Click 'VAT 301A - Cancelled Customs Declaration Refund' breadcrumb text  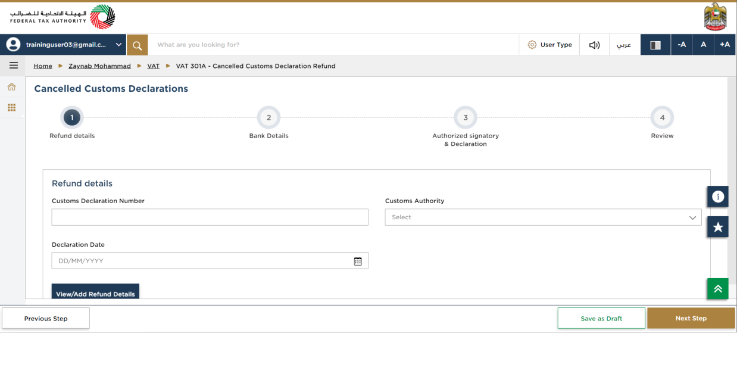click(x=256, y=66)
